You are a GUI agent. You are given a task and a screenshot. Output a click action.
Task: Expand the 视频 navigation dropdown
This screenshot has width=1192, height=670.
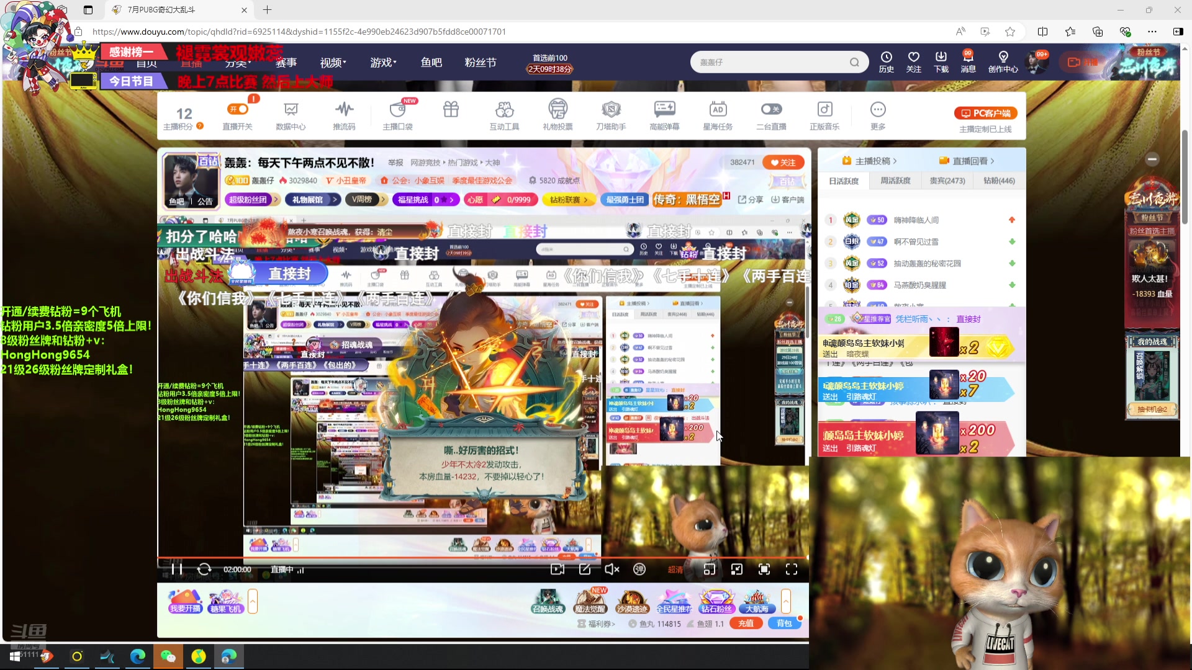(x=333, y=63)
